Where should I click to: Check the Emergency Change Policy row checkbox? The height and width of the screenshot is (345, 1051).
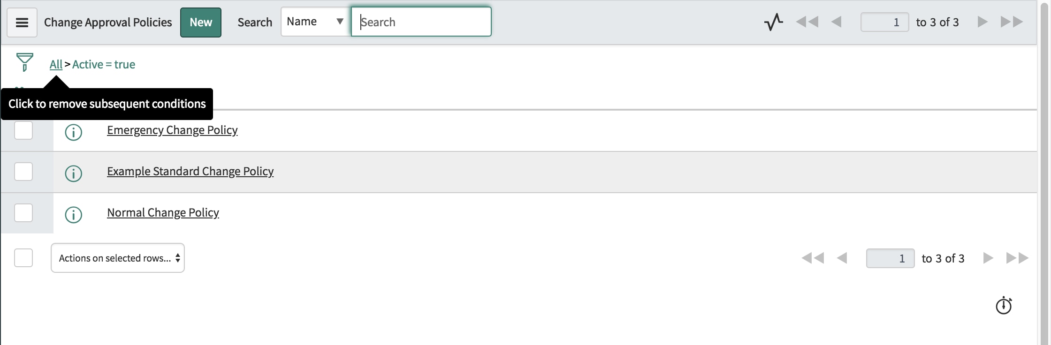click(x=23, y=130)
